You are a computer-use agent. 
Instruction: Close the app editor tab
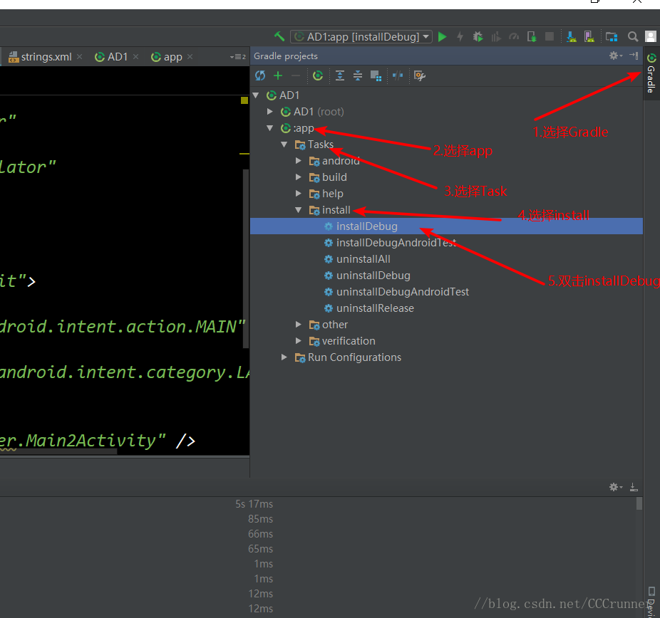pos(190,57)
